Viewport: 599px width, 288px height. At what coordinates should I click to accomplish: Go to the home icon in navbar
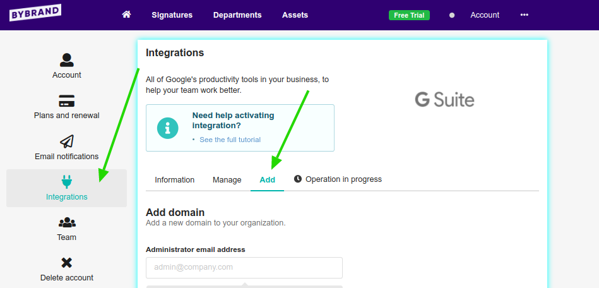click(126, 15)
